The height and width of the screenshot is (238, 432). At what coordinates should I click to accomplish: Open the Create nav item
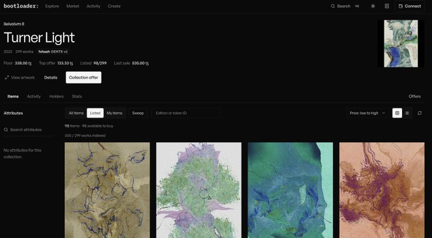click(x=114, y=6)
